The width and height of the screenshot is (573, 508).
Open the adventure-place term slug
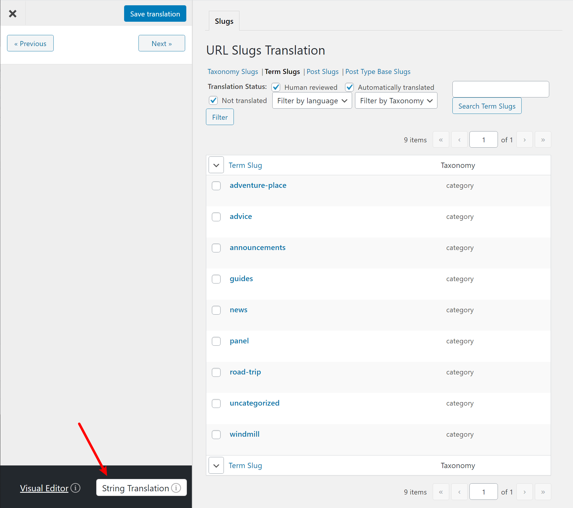click(x=258, y=185)
